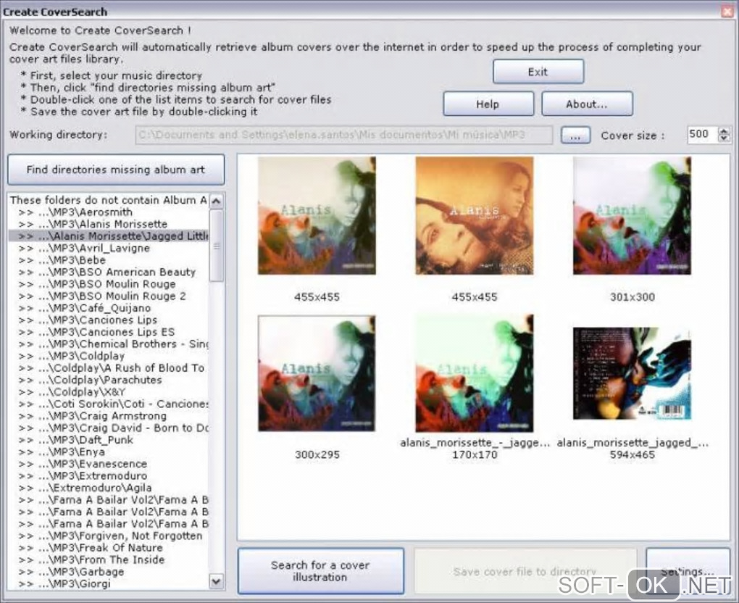739x603 pixels.
Task: Click the folder list scroll down arrow
Action: click(217, 581)
